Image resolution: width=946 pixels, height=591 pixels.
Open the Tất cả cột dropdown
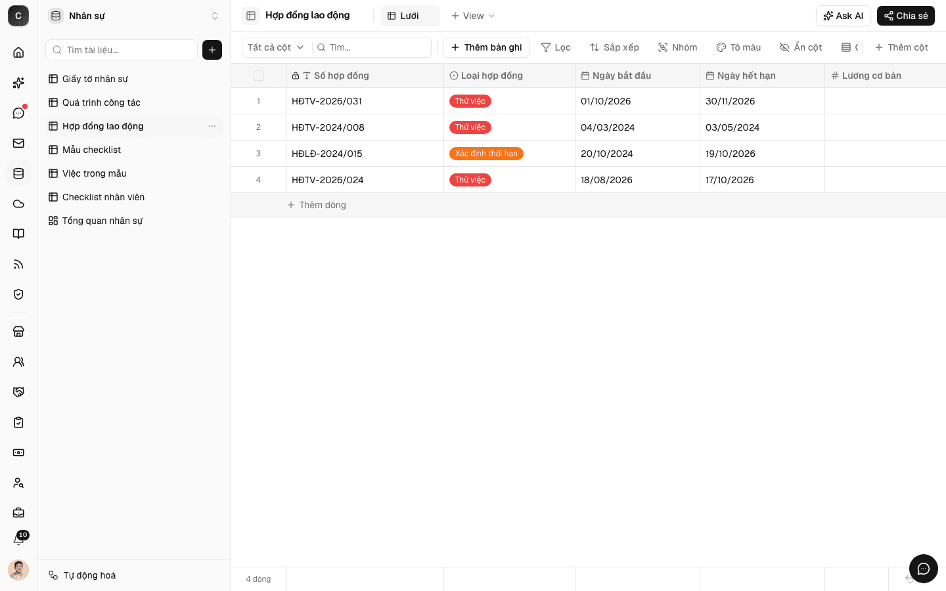(276, 47)
